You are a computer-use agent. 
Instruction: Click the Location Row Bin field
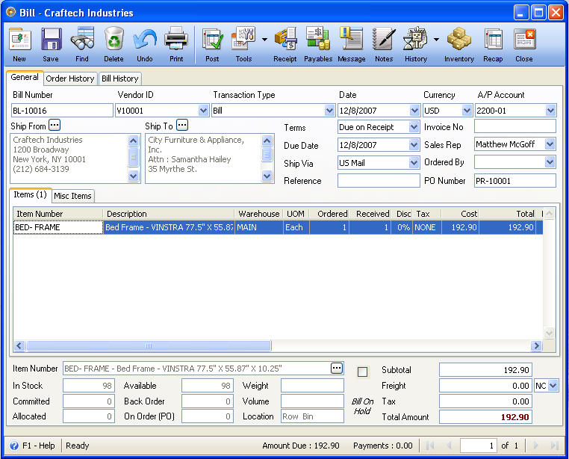coord(312,416)
